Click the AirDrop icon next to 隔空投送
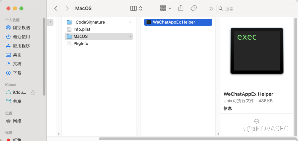298x141 pixels. click(x=8, y=28)
